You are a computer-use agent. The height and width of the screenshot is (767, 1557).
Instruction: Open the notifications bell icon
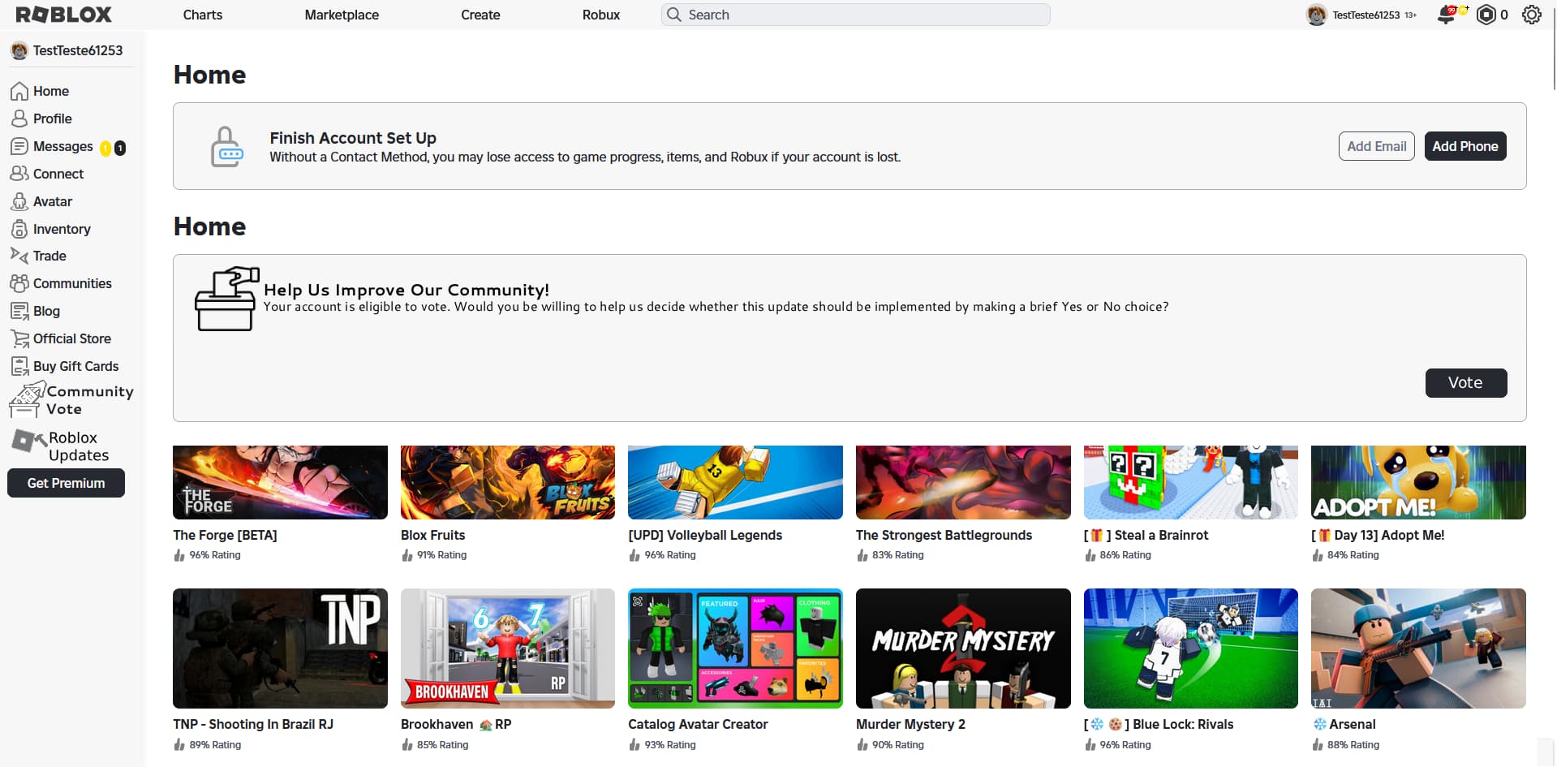[1447, 15]
